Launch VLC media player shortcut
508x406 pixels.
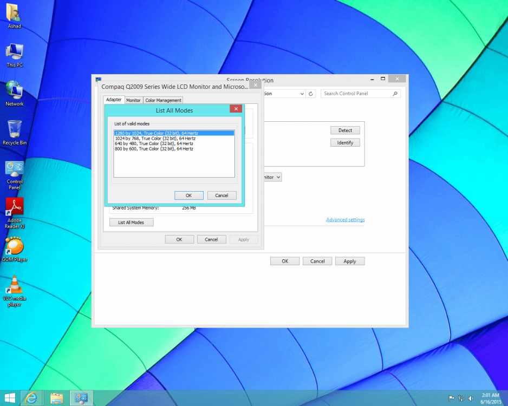tap(15, 291)
